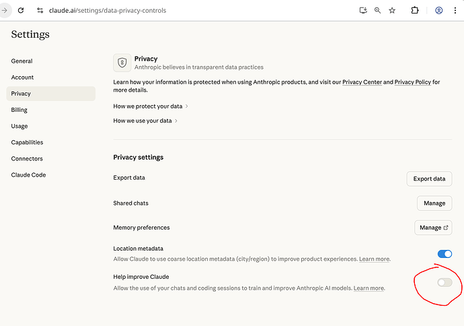Open the browser extensions puzzle icon

[414, 11]
